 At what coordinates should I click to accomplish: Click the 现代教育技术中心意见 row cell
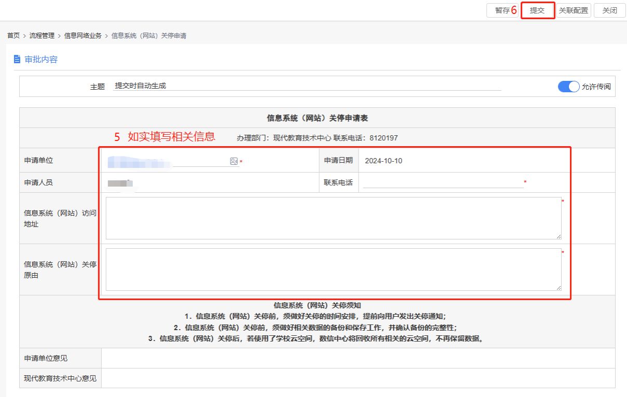coord(358,378)
